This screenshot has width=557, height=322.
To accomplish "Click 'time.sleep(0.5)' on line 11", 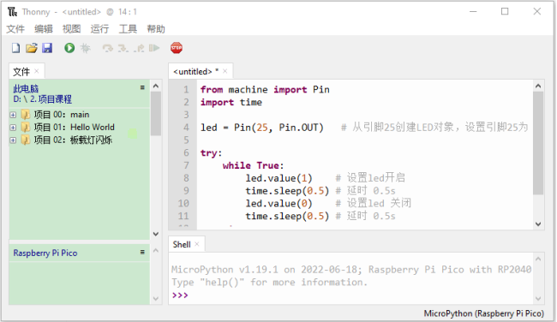I will pyautogui.click(x=287, y=216).
